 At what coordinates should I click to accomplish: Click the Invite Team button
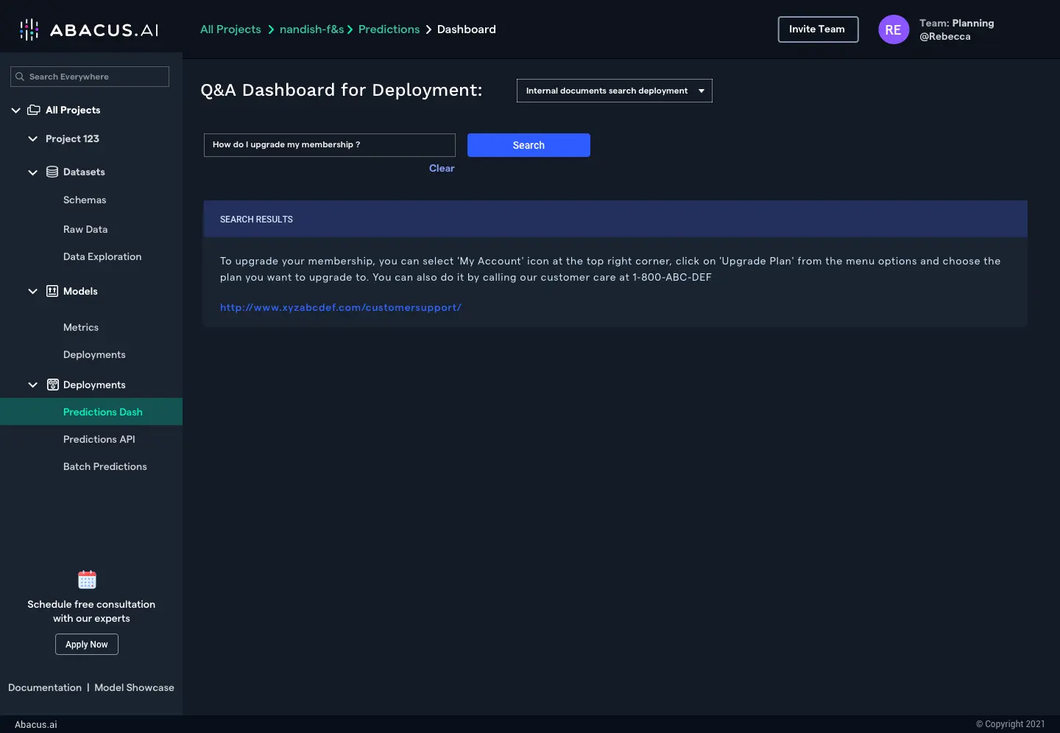[818, 29]
